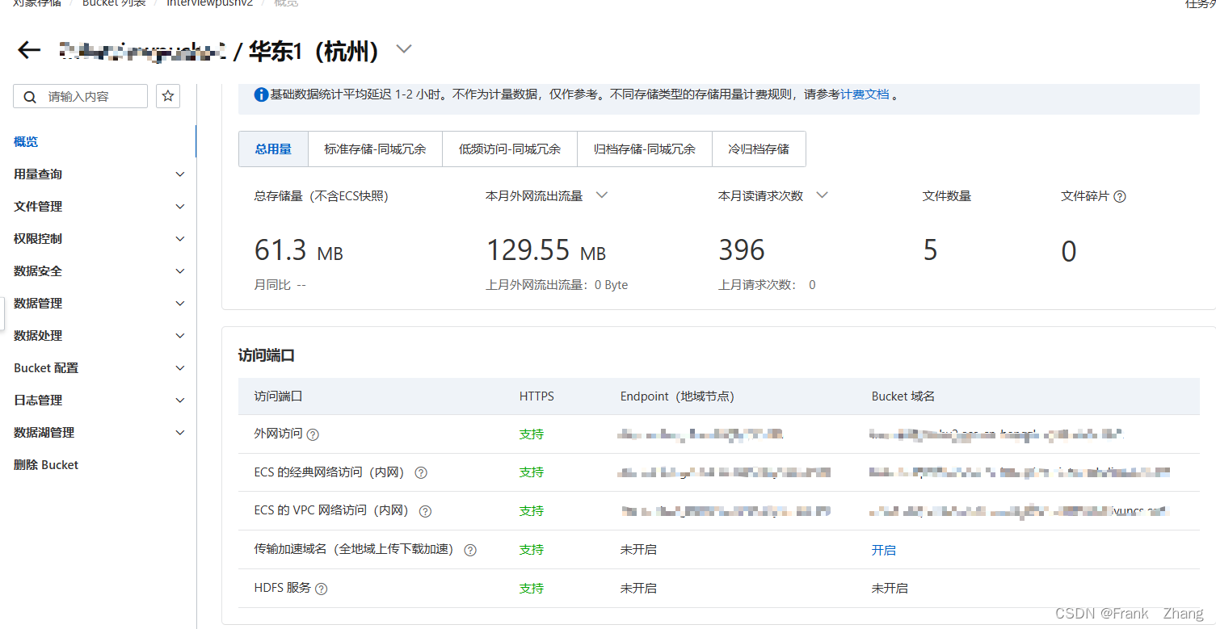Switch to the 标准存储-同城冗余 tab
Image resolution: width=1216 pixels, height=629 pixels.
[x=375, y=149]
